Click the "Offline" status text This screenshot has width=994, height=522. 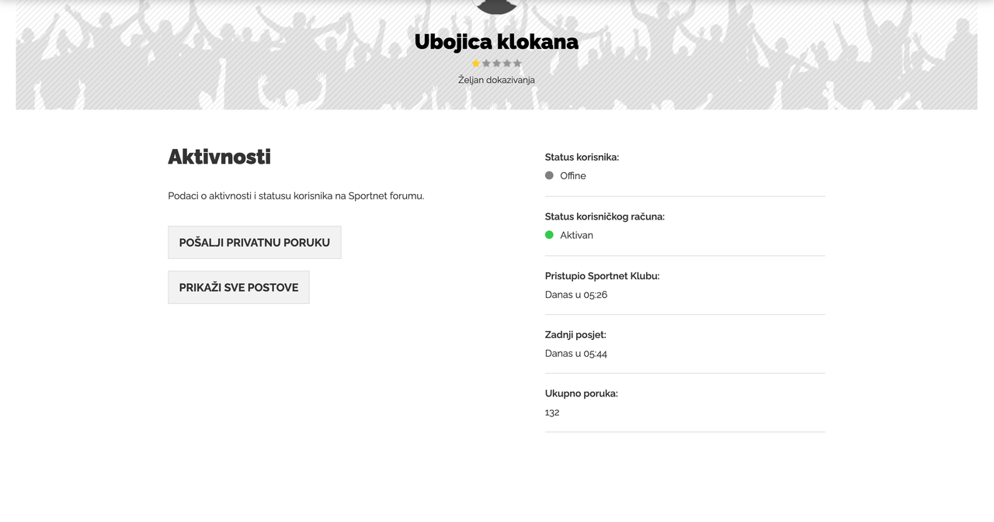pyautogui.click(x=573, y=176)
